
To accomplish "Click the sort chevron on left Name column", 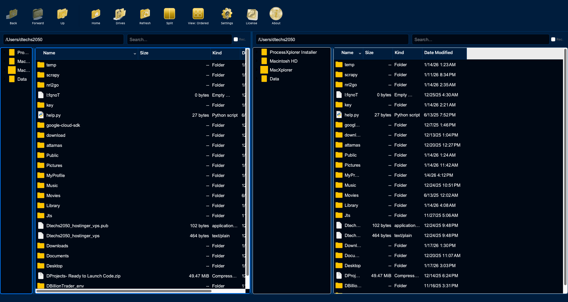I will coord(135,54).
